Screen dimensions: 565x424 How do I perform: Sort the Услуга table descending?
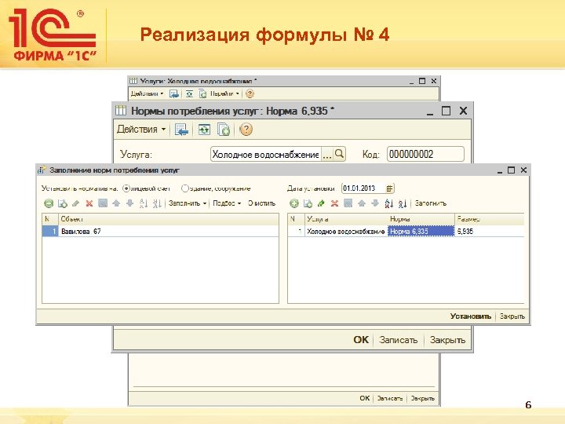point(403,203)
